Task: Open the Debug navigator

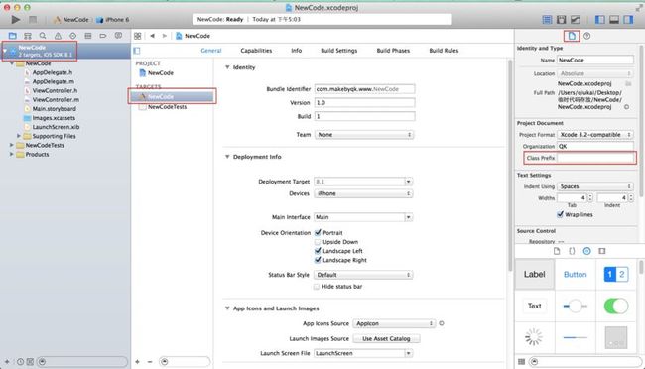Action: pos(88,36)
